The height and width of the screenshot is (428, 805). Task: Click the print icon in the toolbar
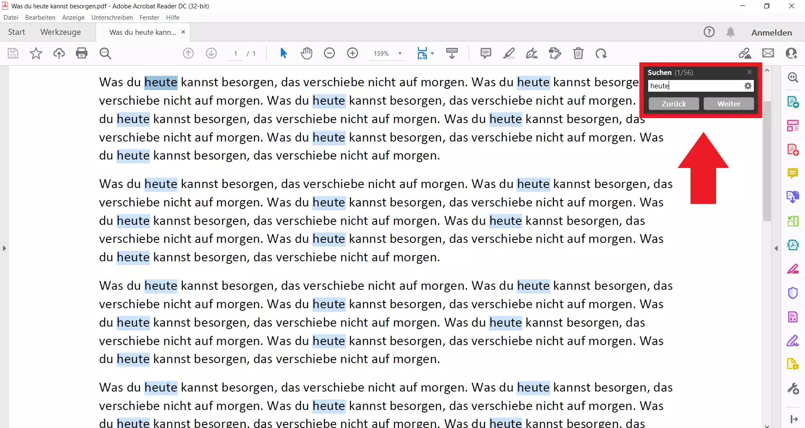point(82,53)
